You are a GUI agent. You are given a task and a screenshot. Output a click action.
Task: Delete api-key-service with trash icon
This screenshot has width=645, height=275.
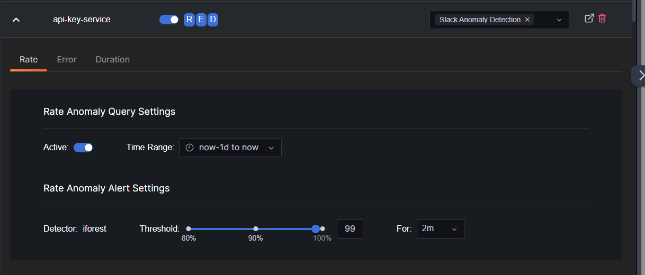click(x=602, y=19)
